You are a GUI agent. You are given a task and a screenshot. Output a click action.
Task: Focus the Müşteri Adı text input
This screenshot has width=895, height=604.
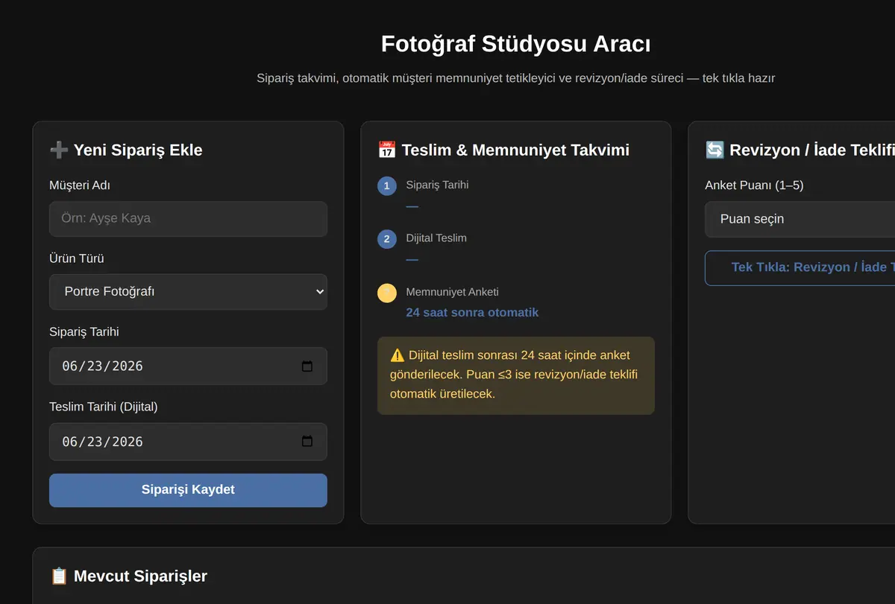coord(188,219)
